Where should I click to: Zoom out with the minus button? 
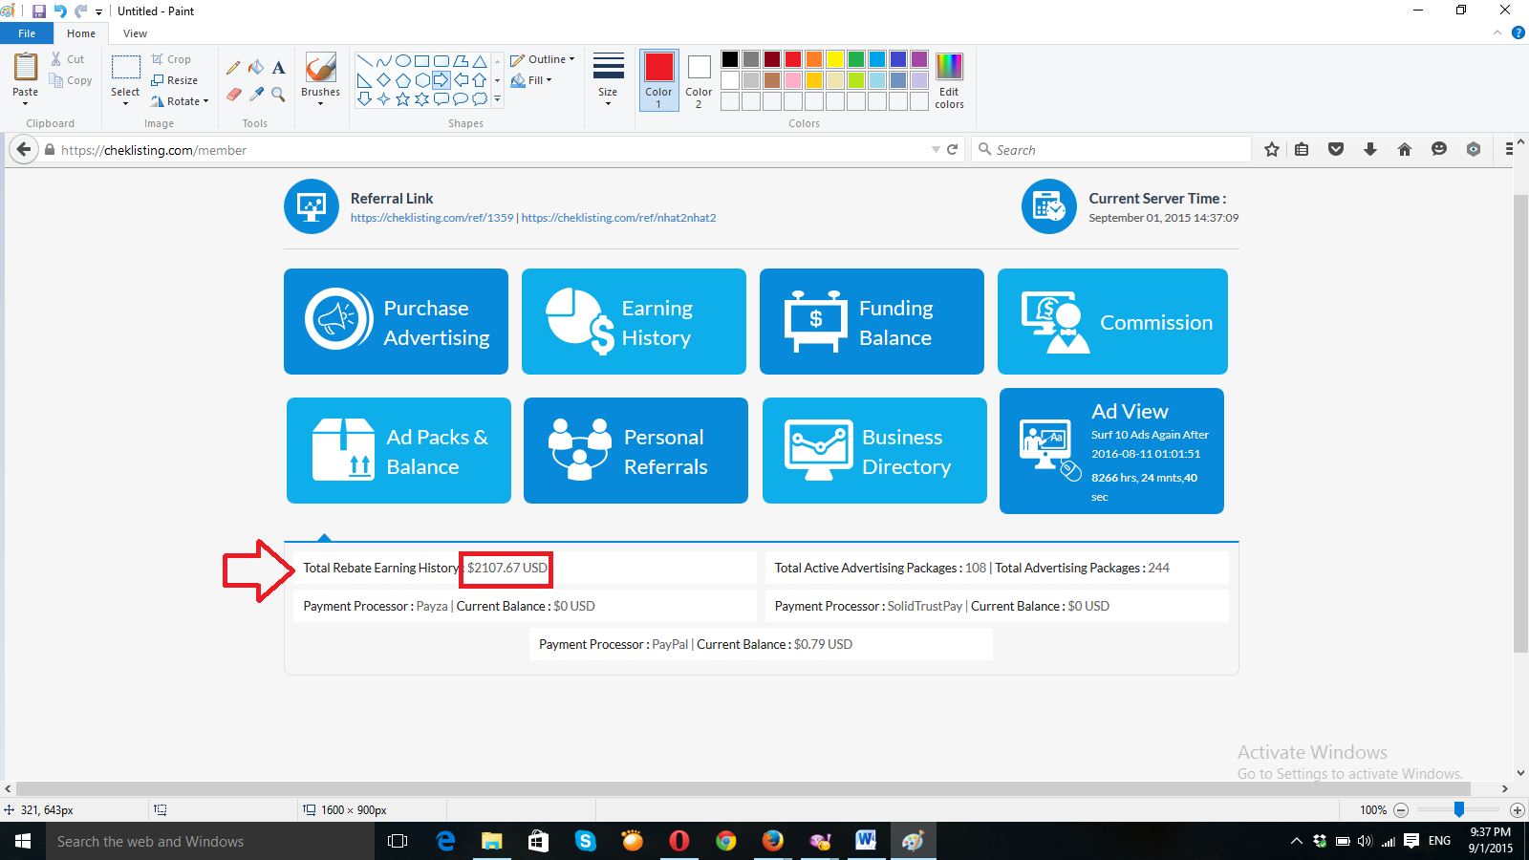click(x=1401, y=810)
